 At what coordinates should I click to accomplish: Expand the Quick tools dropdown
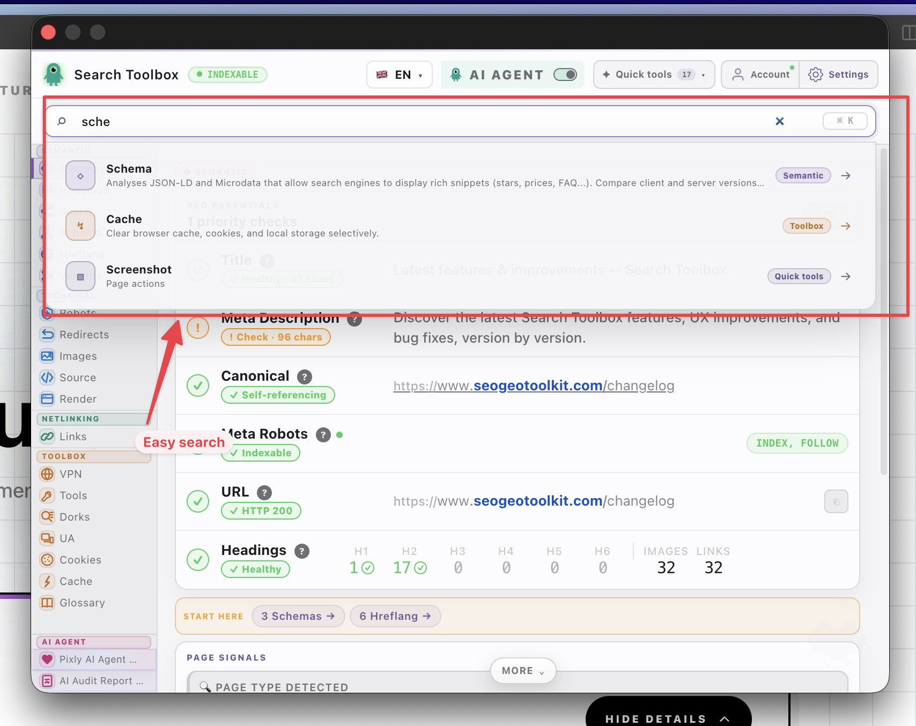654,75
